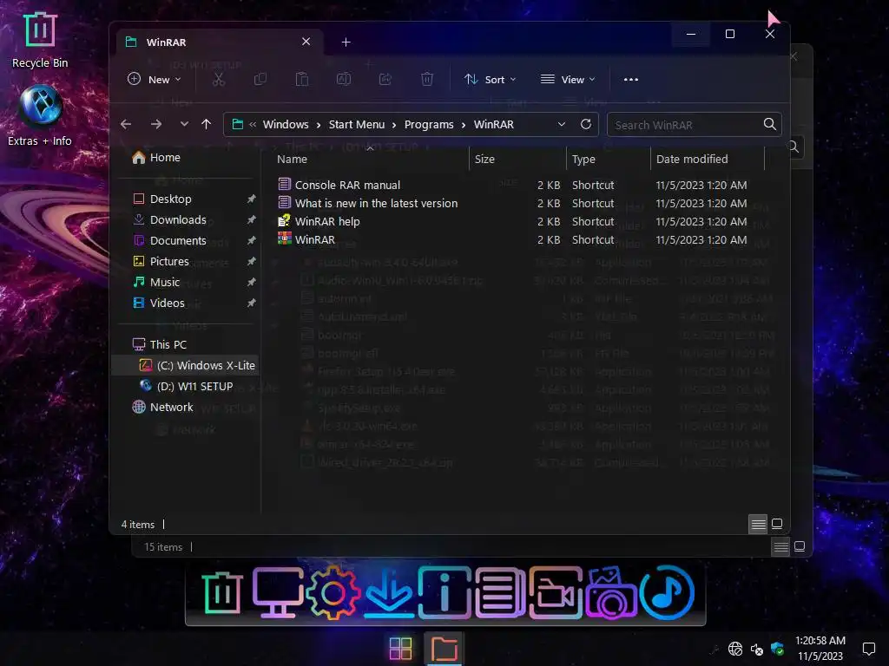Select Console RAR manual shortcut
The width and height of the screenshot is (889, 666).
[347, 186]
